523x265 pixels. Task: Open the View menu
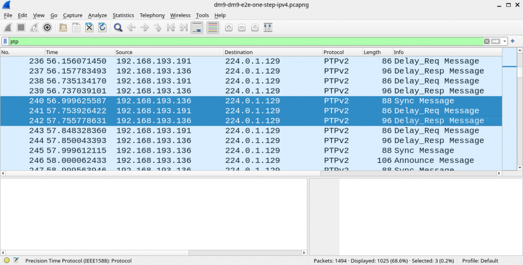tap(39, 15)
